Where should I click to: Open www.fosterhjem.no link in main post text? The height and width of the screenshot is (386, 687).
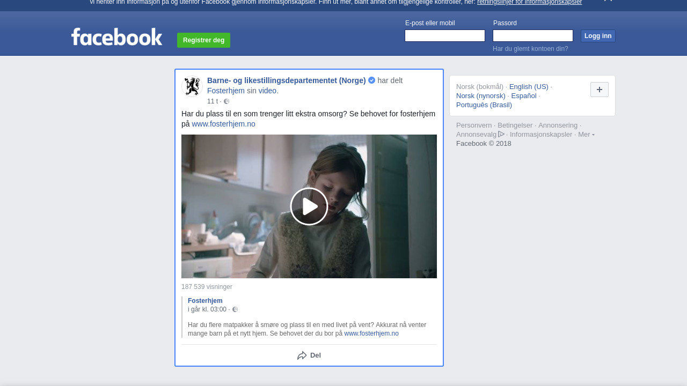223,124
